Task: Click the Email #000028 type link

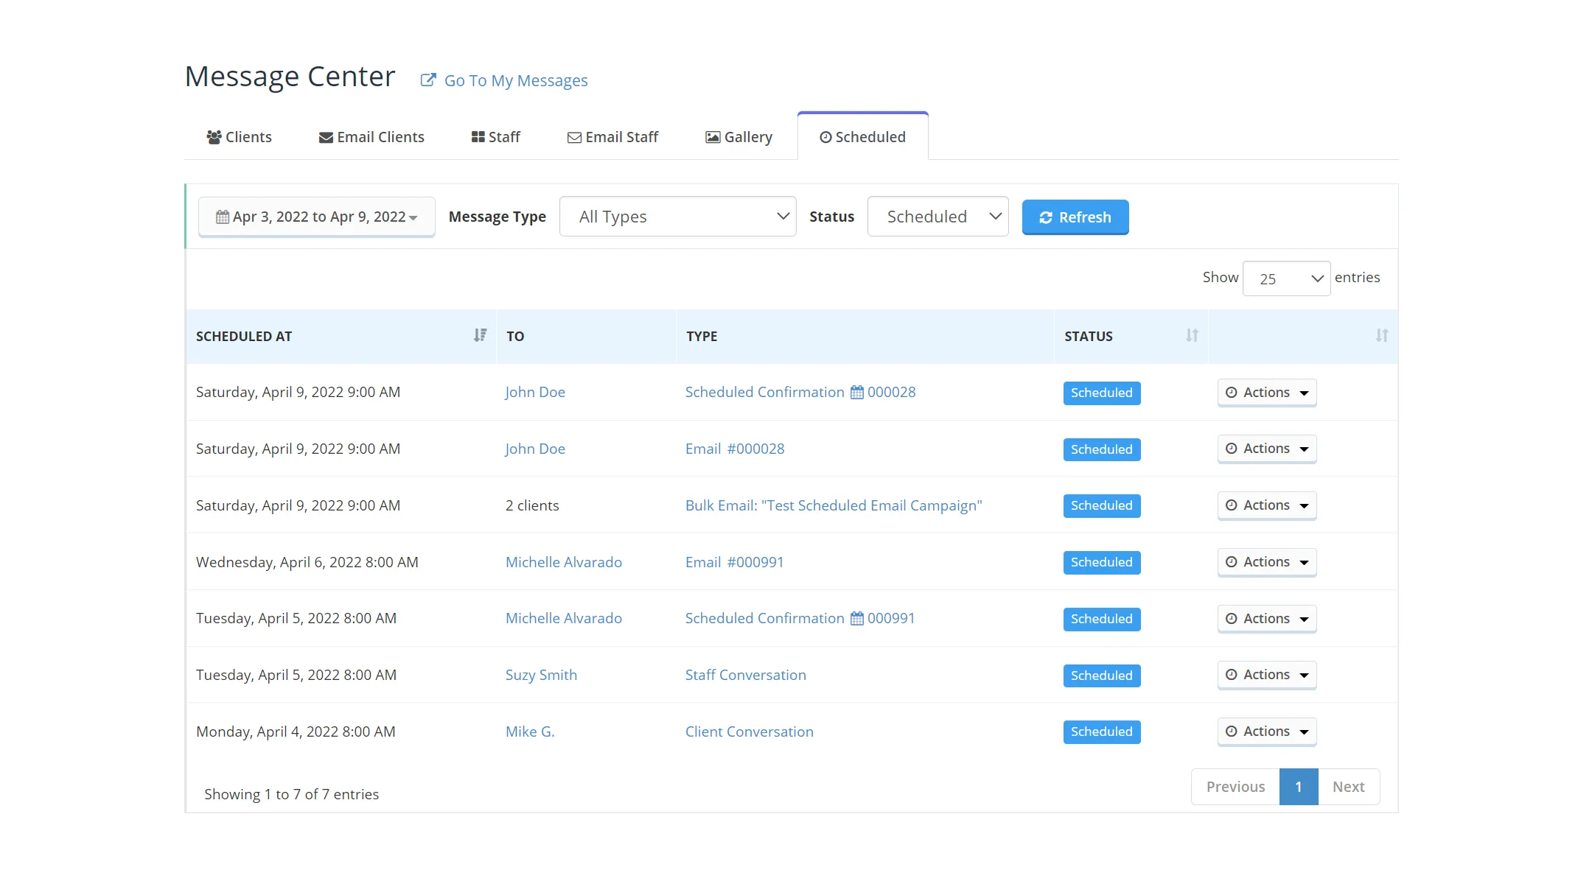Action: point(735,449)
